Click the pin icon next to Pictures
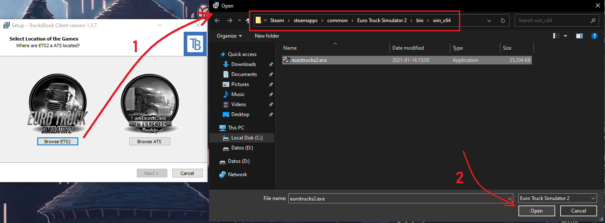 [x=271, y=84]
